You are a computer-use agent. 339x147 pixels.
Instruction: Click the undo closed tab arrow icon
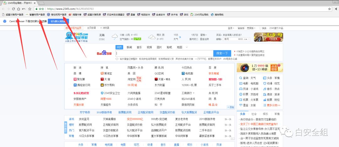(24, 9)
